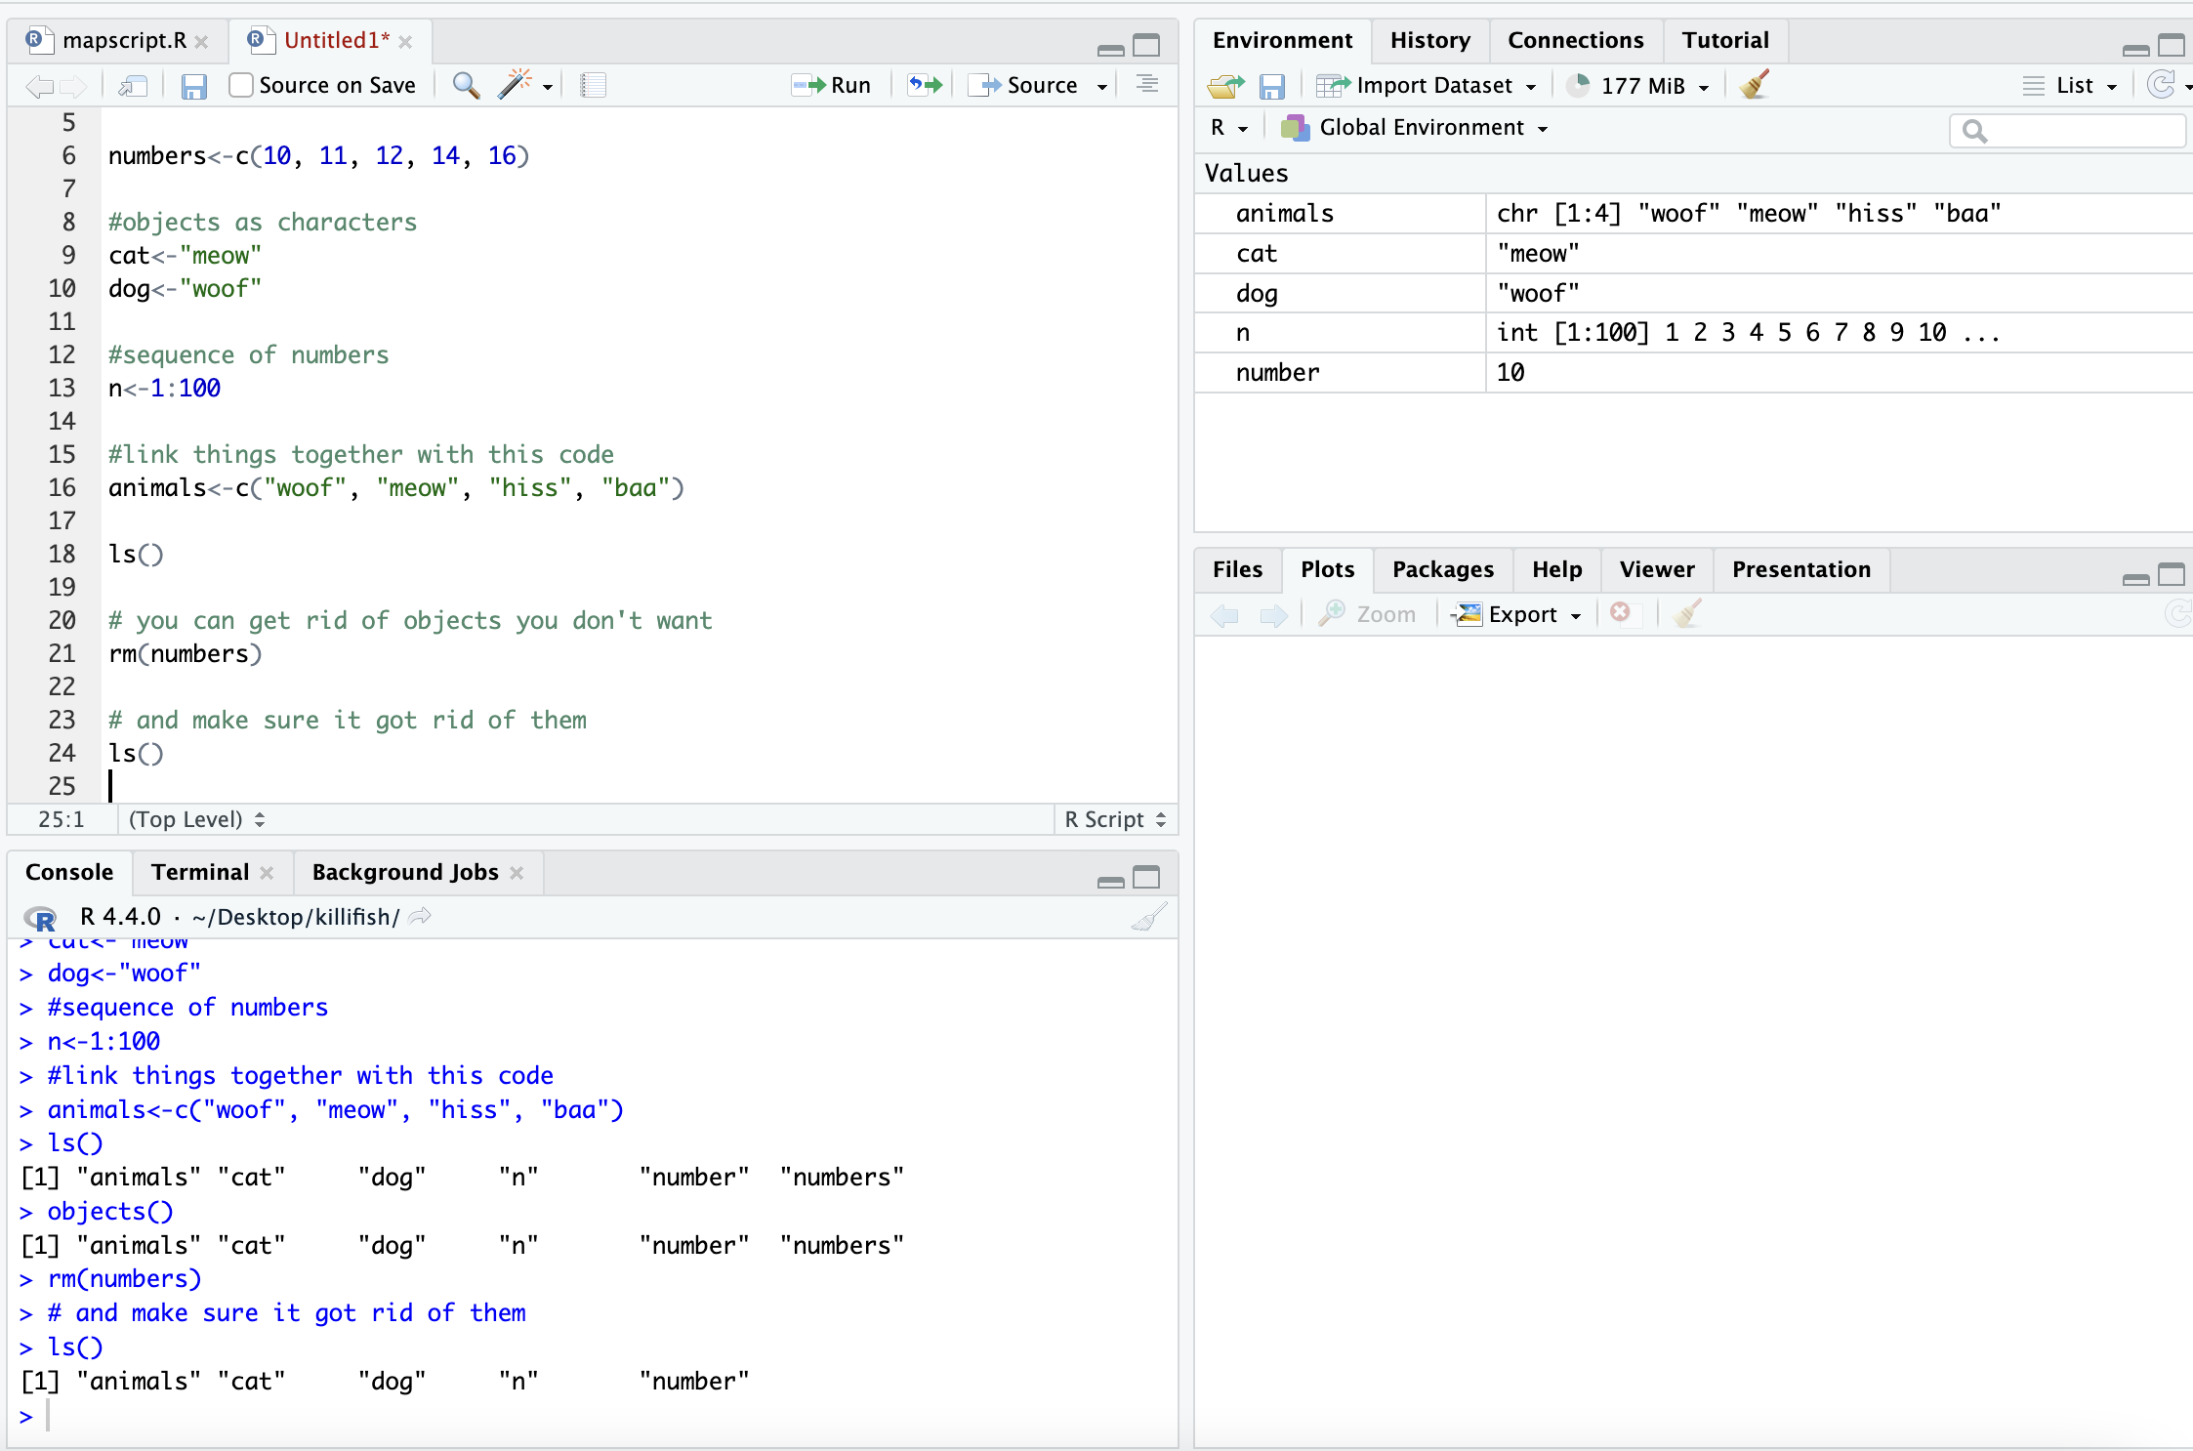
Task: Click the save document icon in editor toolbar
Action: (x=193, y=86)
